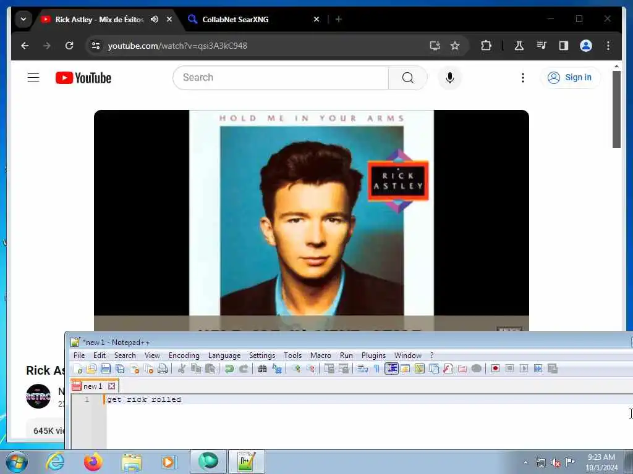Toggle word wrap in Notepad++ toolbar

coord(362,369)
